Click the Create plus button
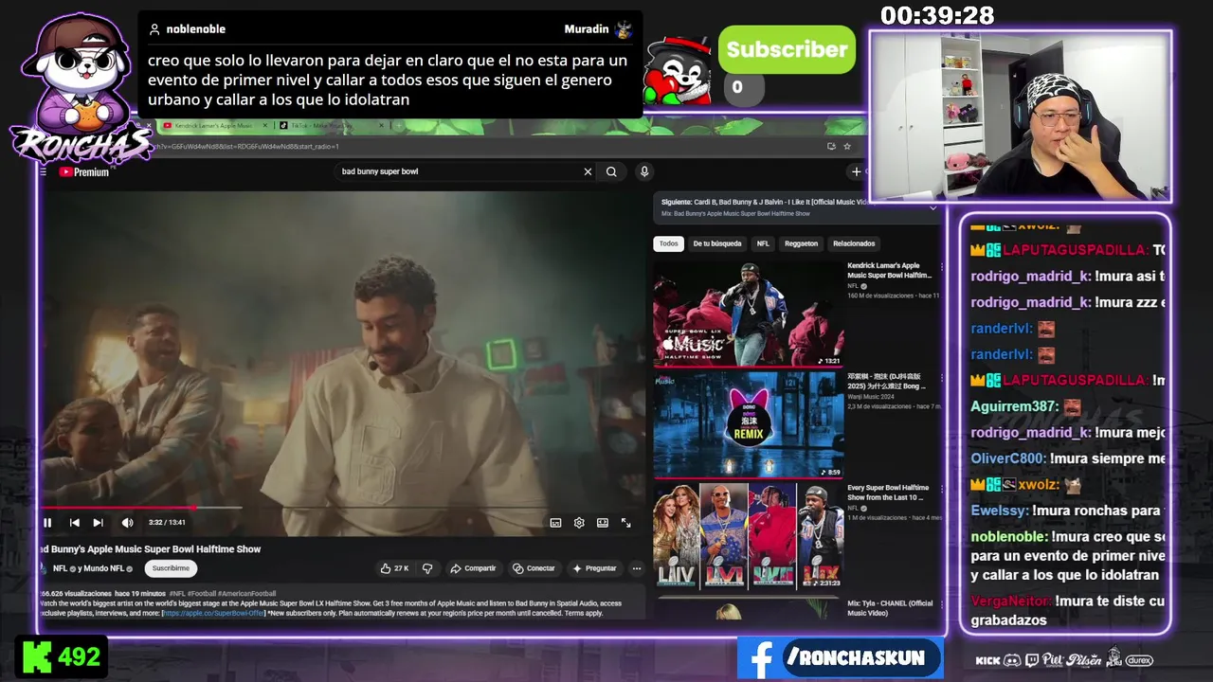Image resolution: width=1213 pixels, height=682 pixels. coord(856,171)
